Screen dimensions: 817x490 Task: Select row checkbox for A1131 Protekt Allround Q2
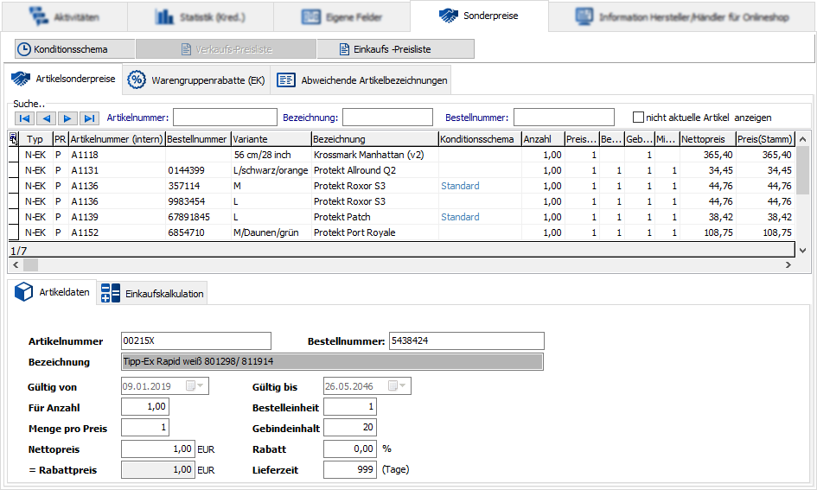click(14, 170)
